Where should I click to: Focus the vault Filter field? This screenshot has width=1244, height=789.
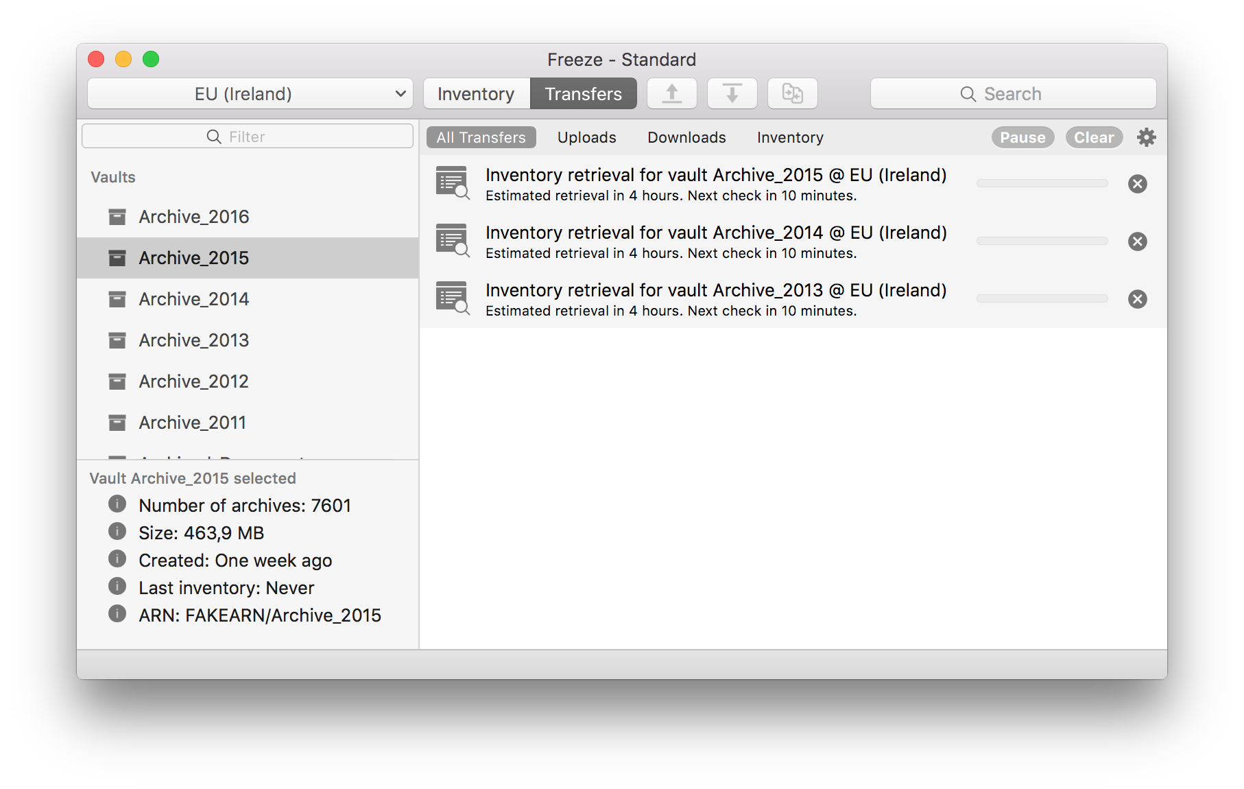click(x=248, y=136)
